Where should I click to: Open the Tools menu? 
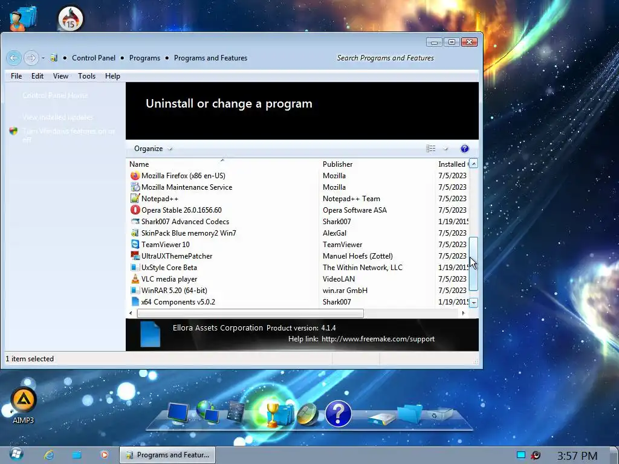87,76
